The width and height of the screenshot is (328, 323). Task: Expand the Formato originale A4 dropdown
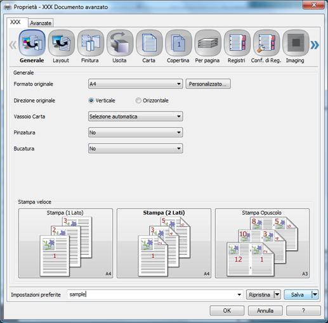(x=135, y=84)
